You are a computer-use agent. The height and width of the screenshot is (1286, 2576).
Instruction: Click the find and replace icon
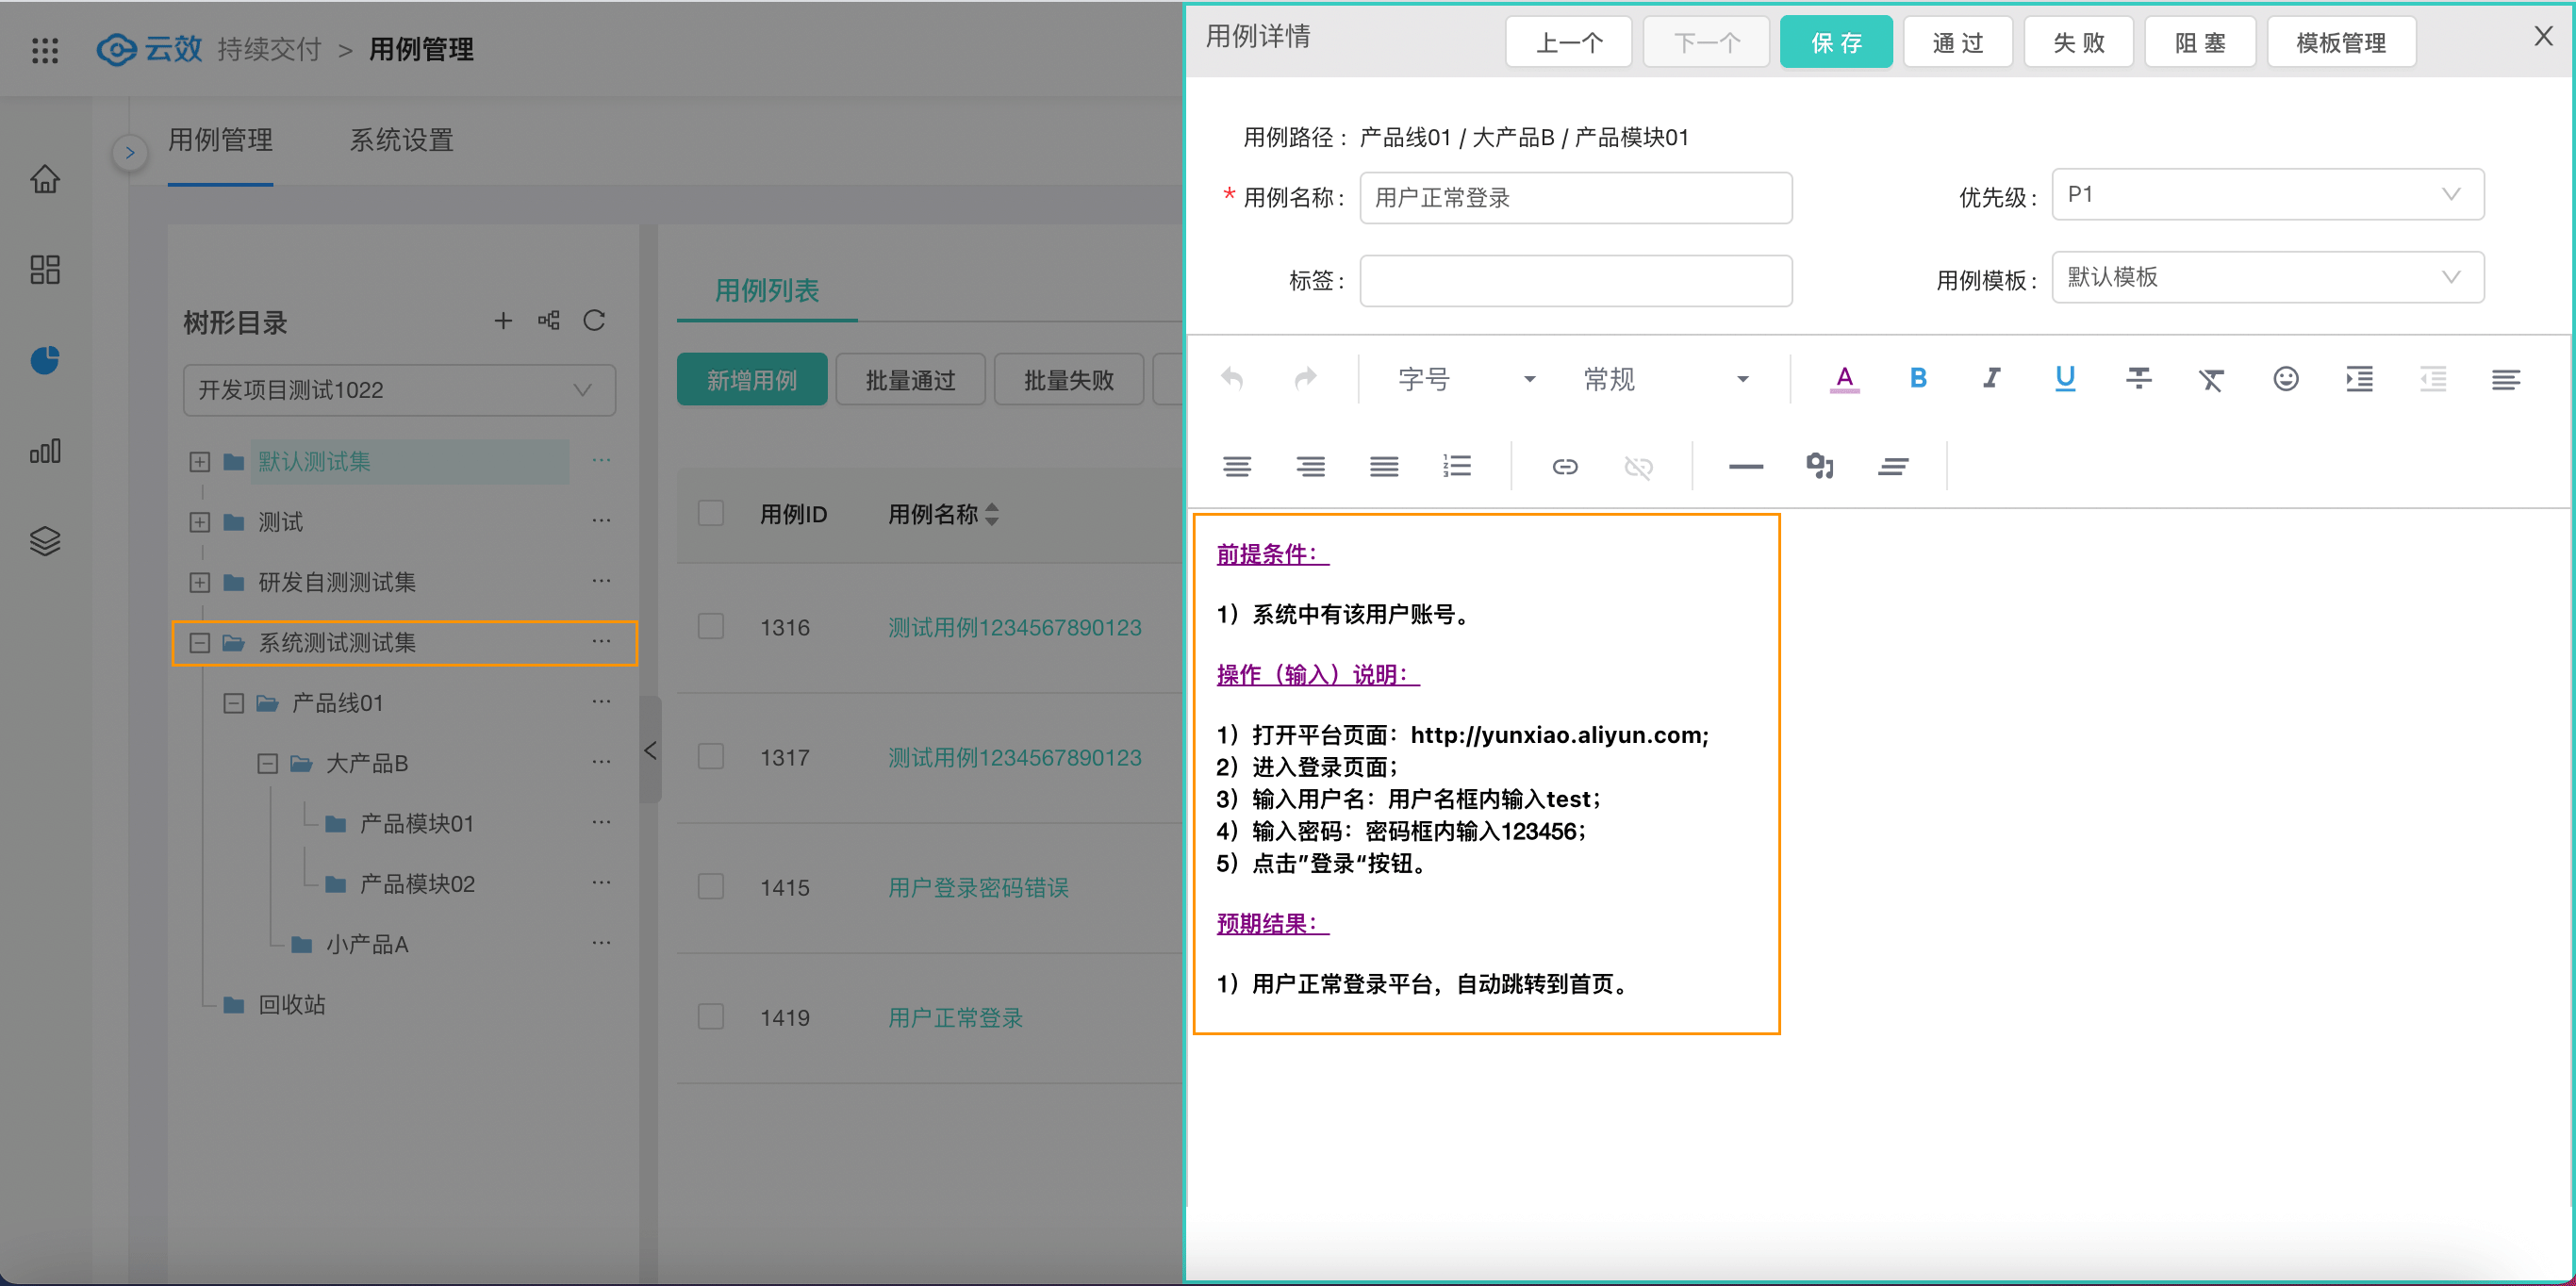click(x=1820, y=467)
